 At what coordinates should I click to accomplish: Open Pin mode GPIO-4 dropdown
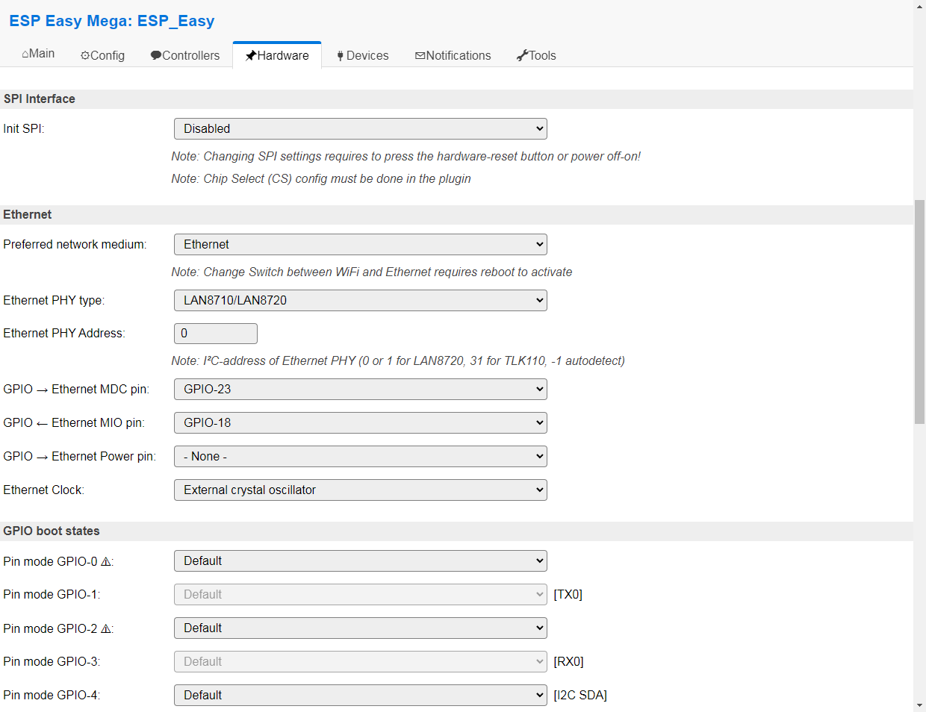pos(361,695)
